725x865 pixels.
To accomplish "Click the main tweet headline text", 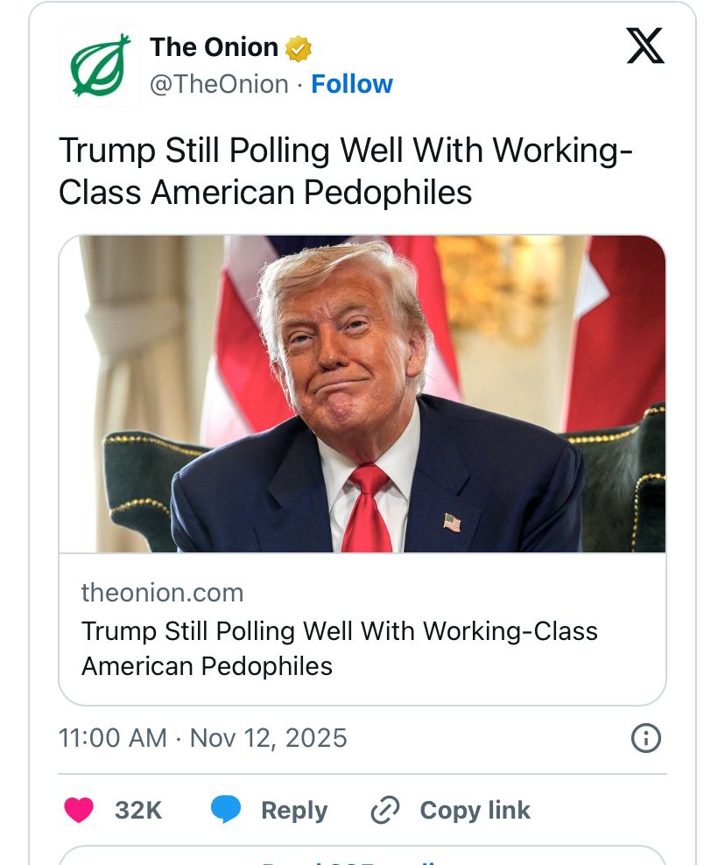I will [x=345, y=171].
